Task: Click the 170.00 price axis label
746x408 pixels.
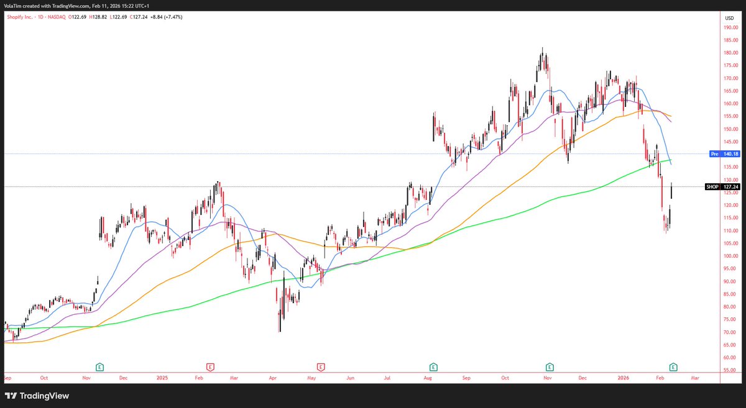Action: tap(729, 78)
